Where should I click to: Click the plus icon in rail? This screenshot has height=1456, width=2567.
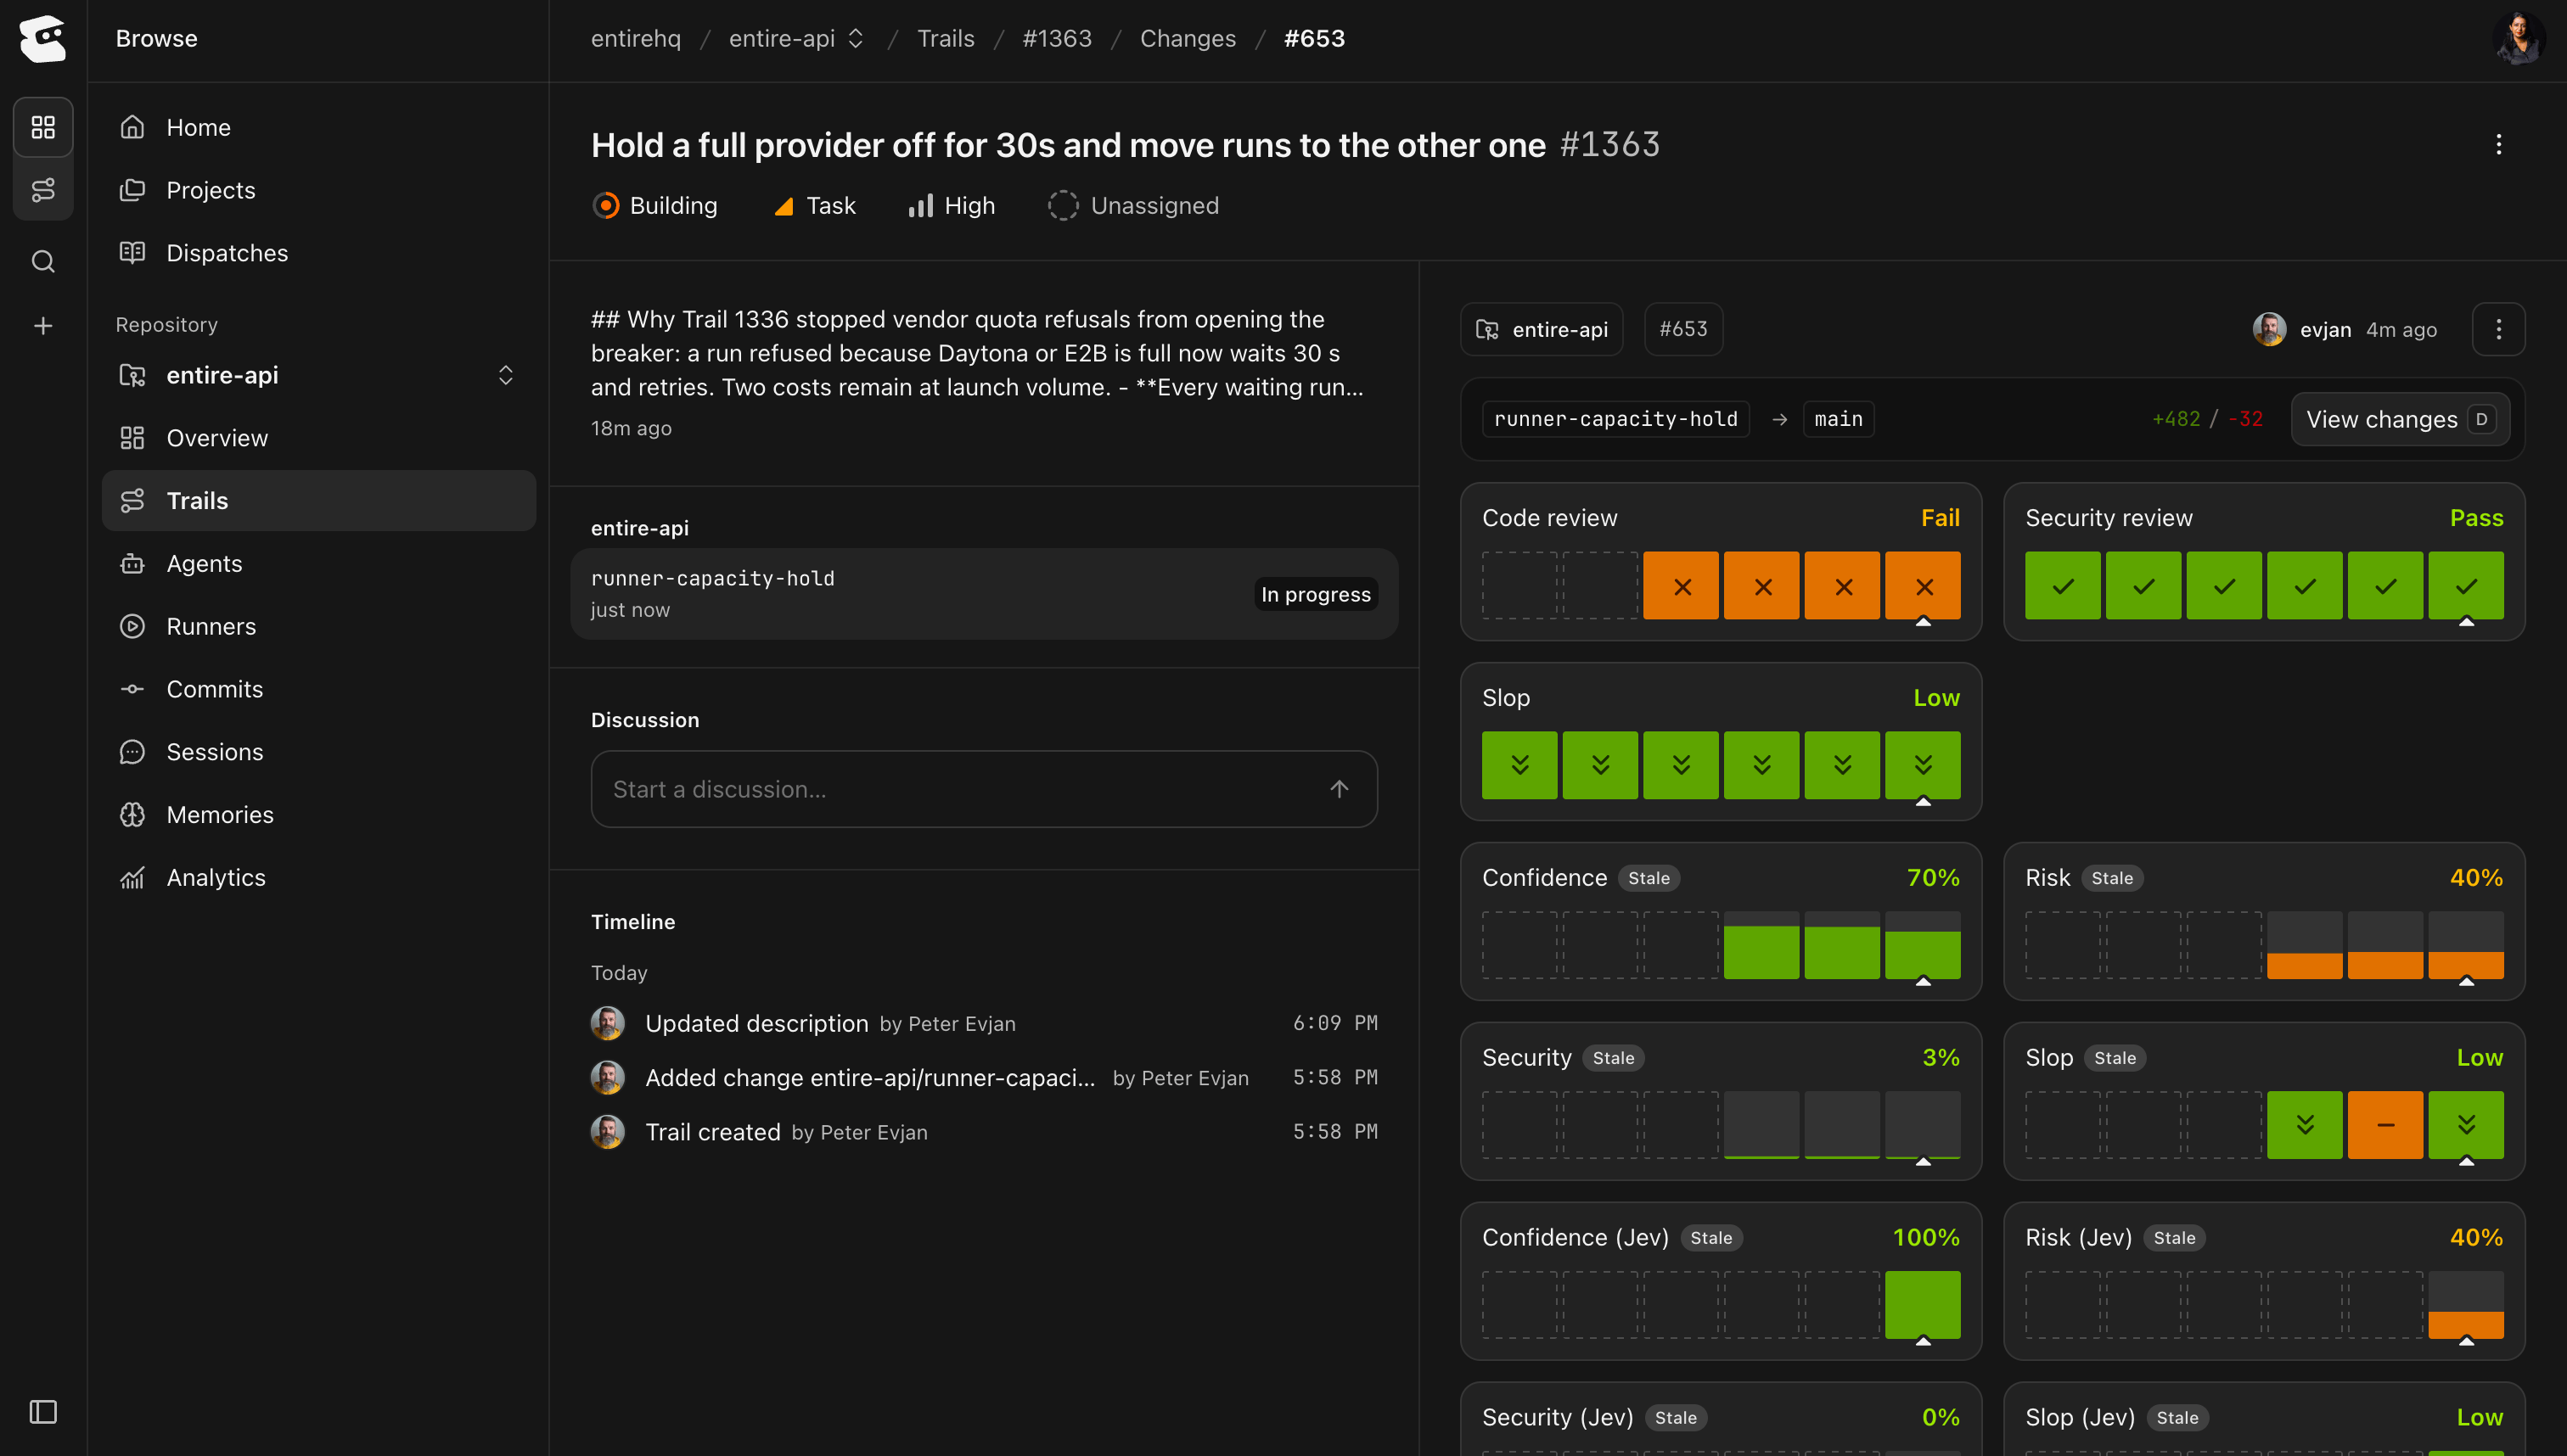(43, 326)
